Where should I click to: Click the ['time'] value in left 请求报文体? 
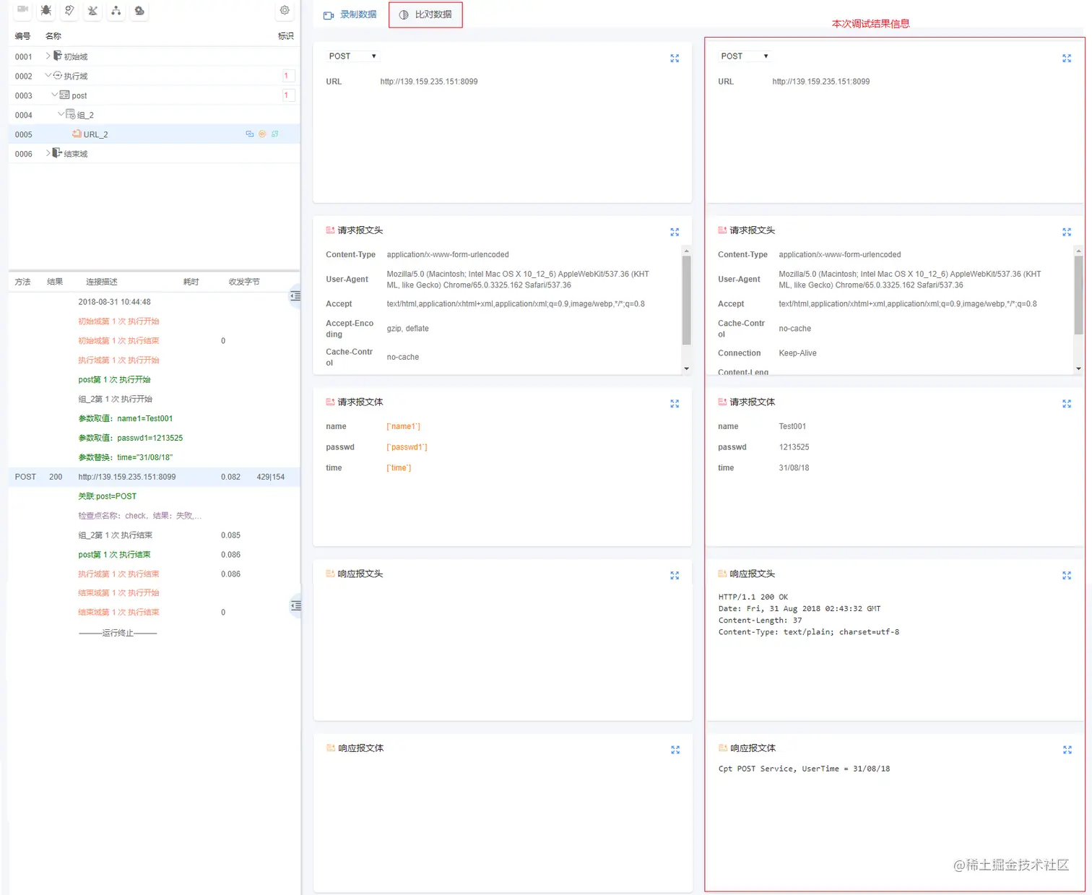click(399, 468)
